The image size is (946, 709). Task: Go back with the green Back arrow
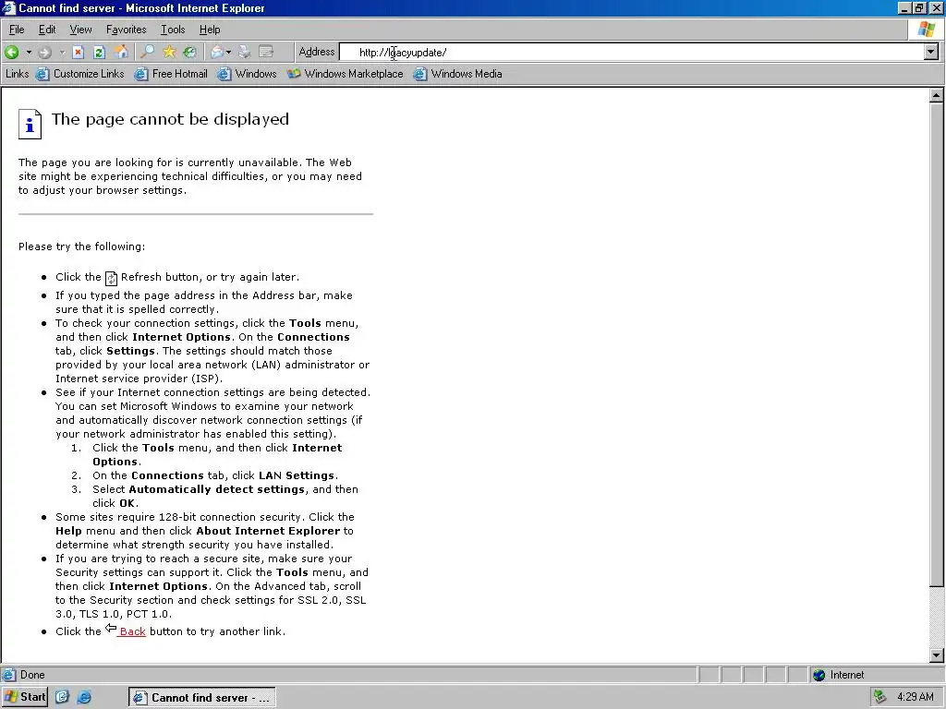click(x=11, y=52)
